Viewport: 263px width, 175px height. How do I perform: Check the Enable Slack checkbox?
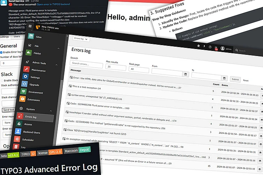tap(2, 80)
